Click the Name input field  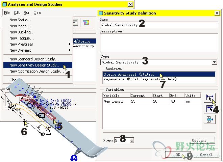tap(159, 25)
